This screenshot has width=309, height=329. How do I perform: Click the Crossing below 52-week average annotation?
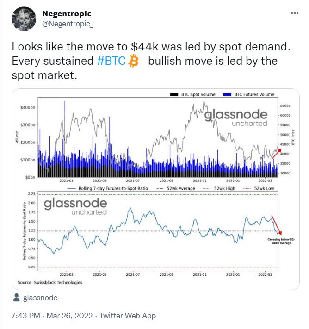tap(281, 241)
